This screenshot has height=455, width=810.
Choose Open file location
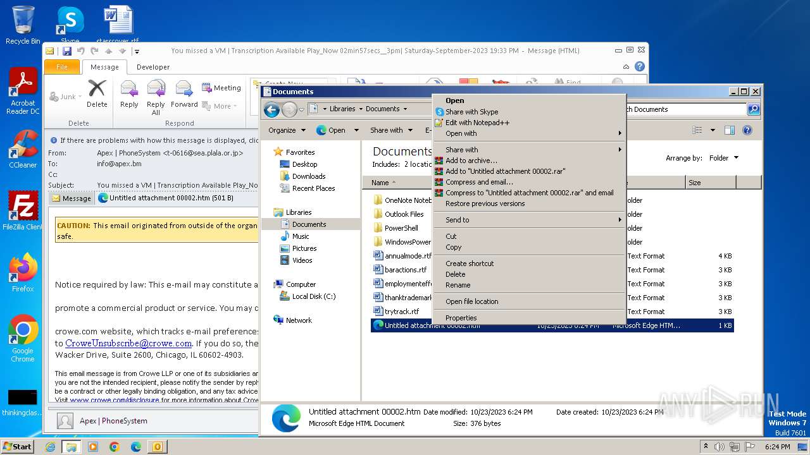[x=529, y=301]
